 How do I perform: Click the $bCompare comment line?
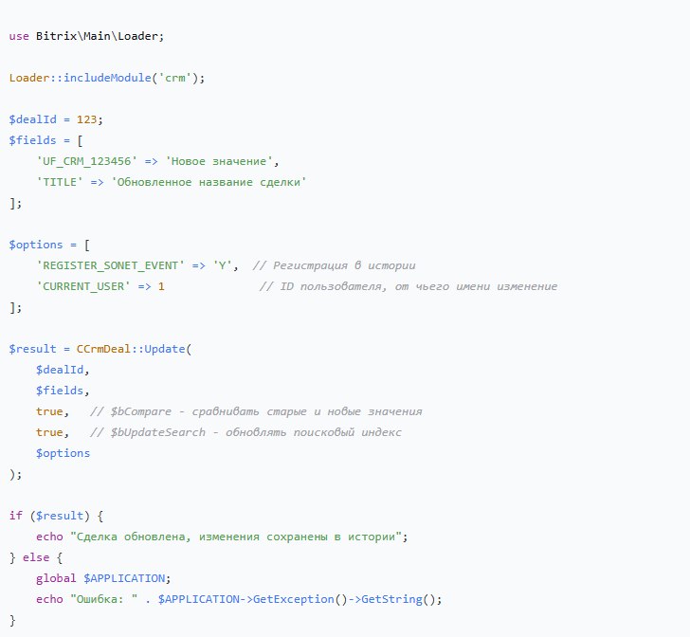256,411
